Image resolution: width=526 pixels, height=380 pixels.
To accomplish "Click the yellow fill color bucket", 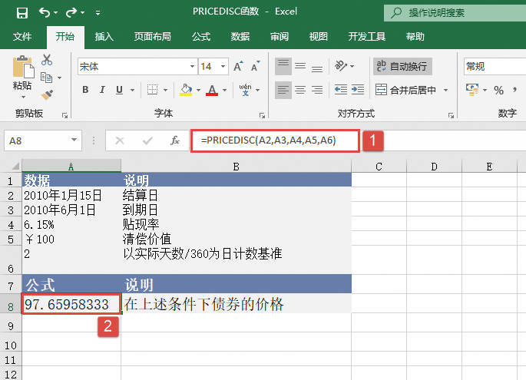I will 185,90.
